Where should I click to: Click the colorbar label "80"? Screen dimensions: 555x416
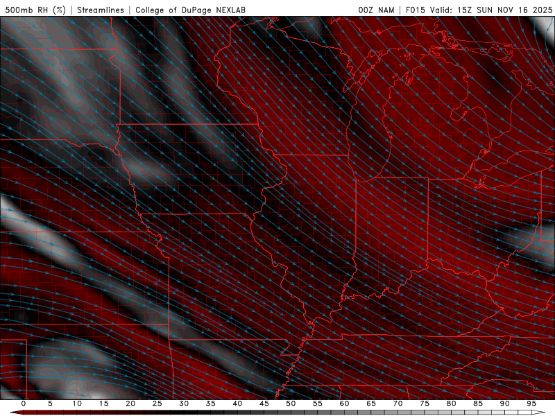point(451,404)
